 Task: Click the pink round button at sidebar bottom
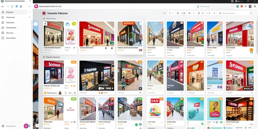[26, 126]
